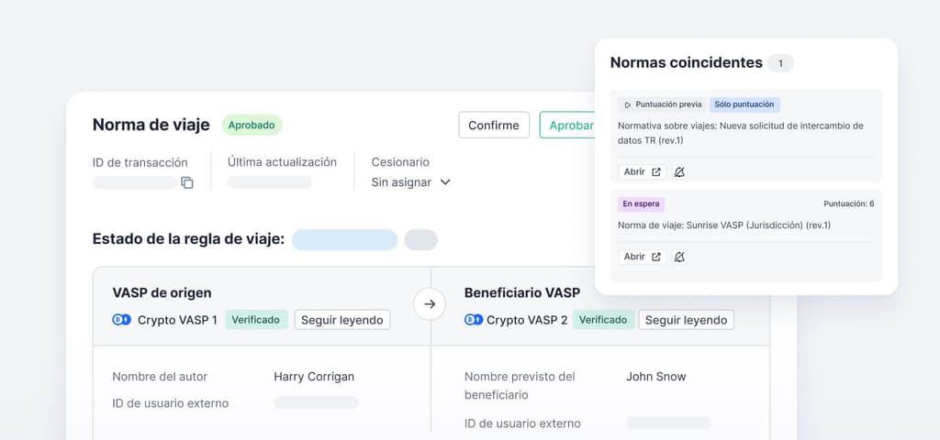Viewport: 940px width, 440px height.
Task: Select the VASP de origen heading
Action: [162, 293]
